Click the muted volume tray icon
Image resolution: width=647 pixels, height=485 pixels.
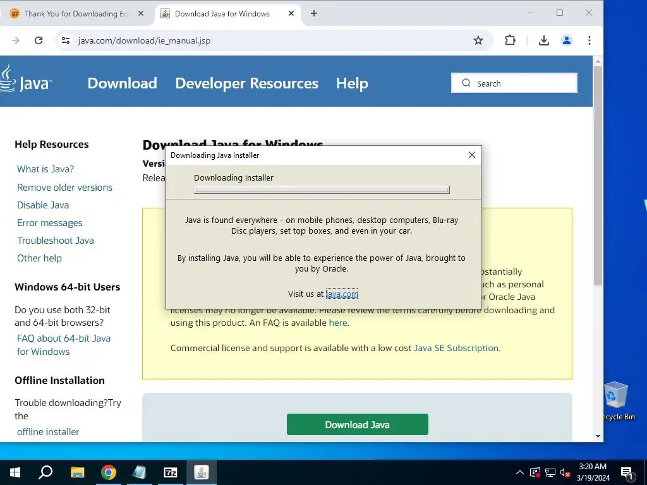pos(565,472)
